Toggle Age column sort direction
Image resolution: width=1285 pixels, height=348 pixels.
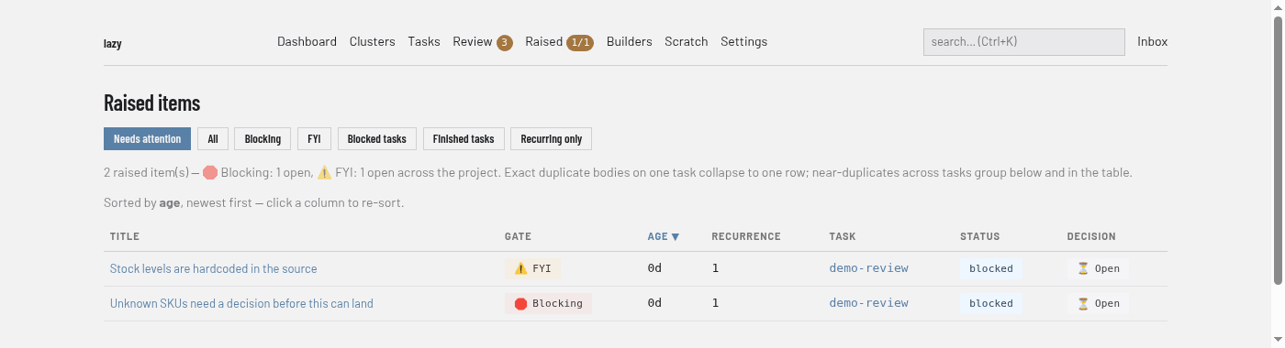click(x=664, y=236)
